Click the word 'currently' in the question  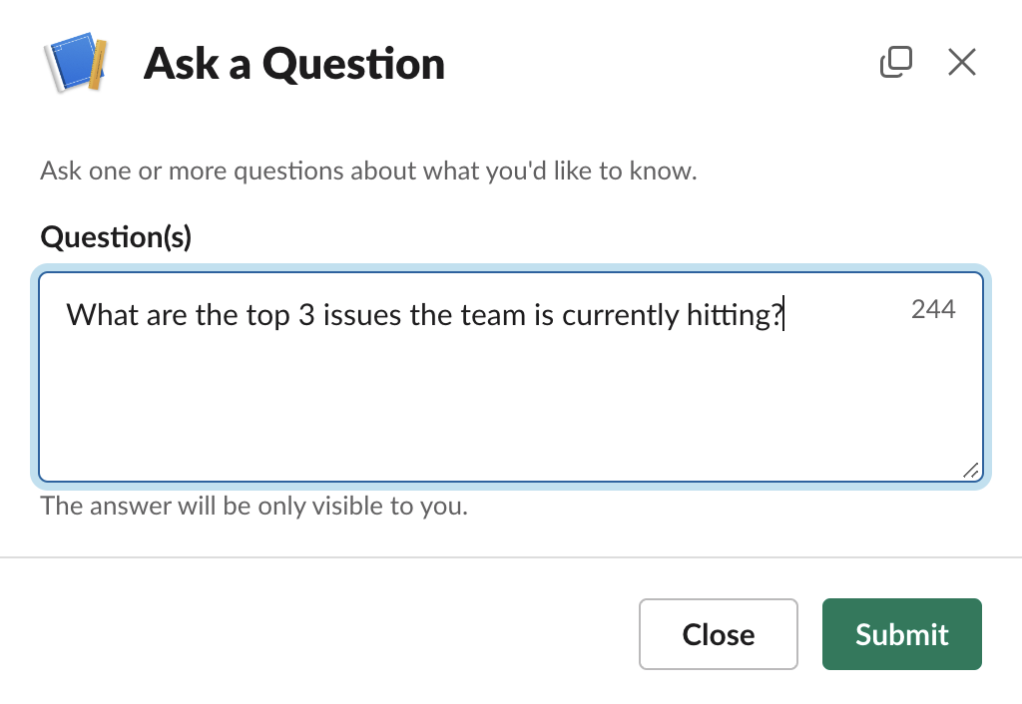point(620,316)
